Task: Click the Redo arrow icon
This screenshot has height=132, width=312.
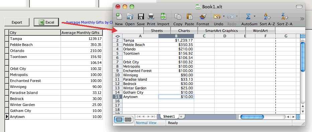Action: pos(230,16)
